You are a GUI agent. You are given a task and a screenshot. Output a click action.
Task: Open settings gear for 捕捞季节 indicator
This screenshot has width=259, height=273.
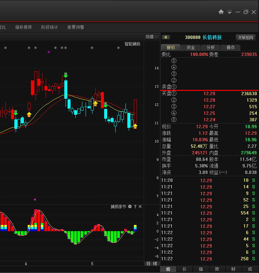click(130, 207)
